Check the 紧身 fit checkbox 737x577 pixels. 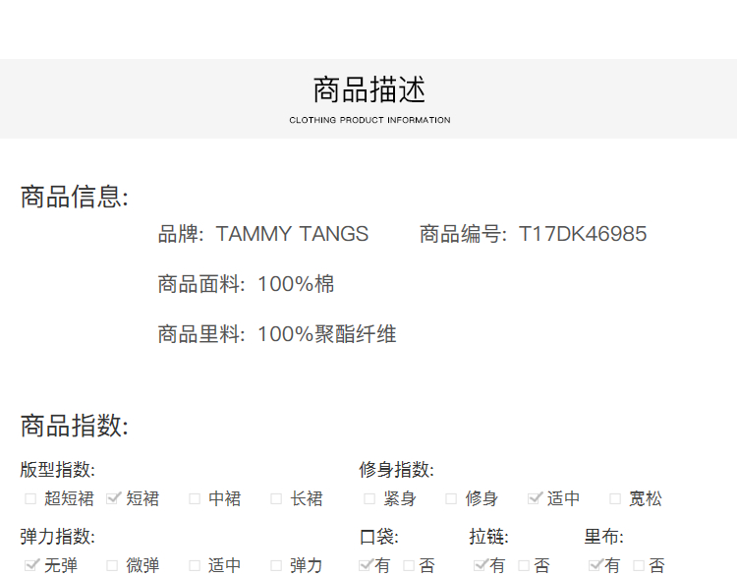[x=369, y=498]
